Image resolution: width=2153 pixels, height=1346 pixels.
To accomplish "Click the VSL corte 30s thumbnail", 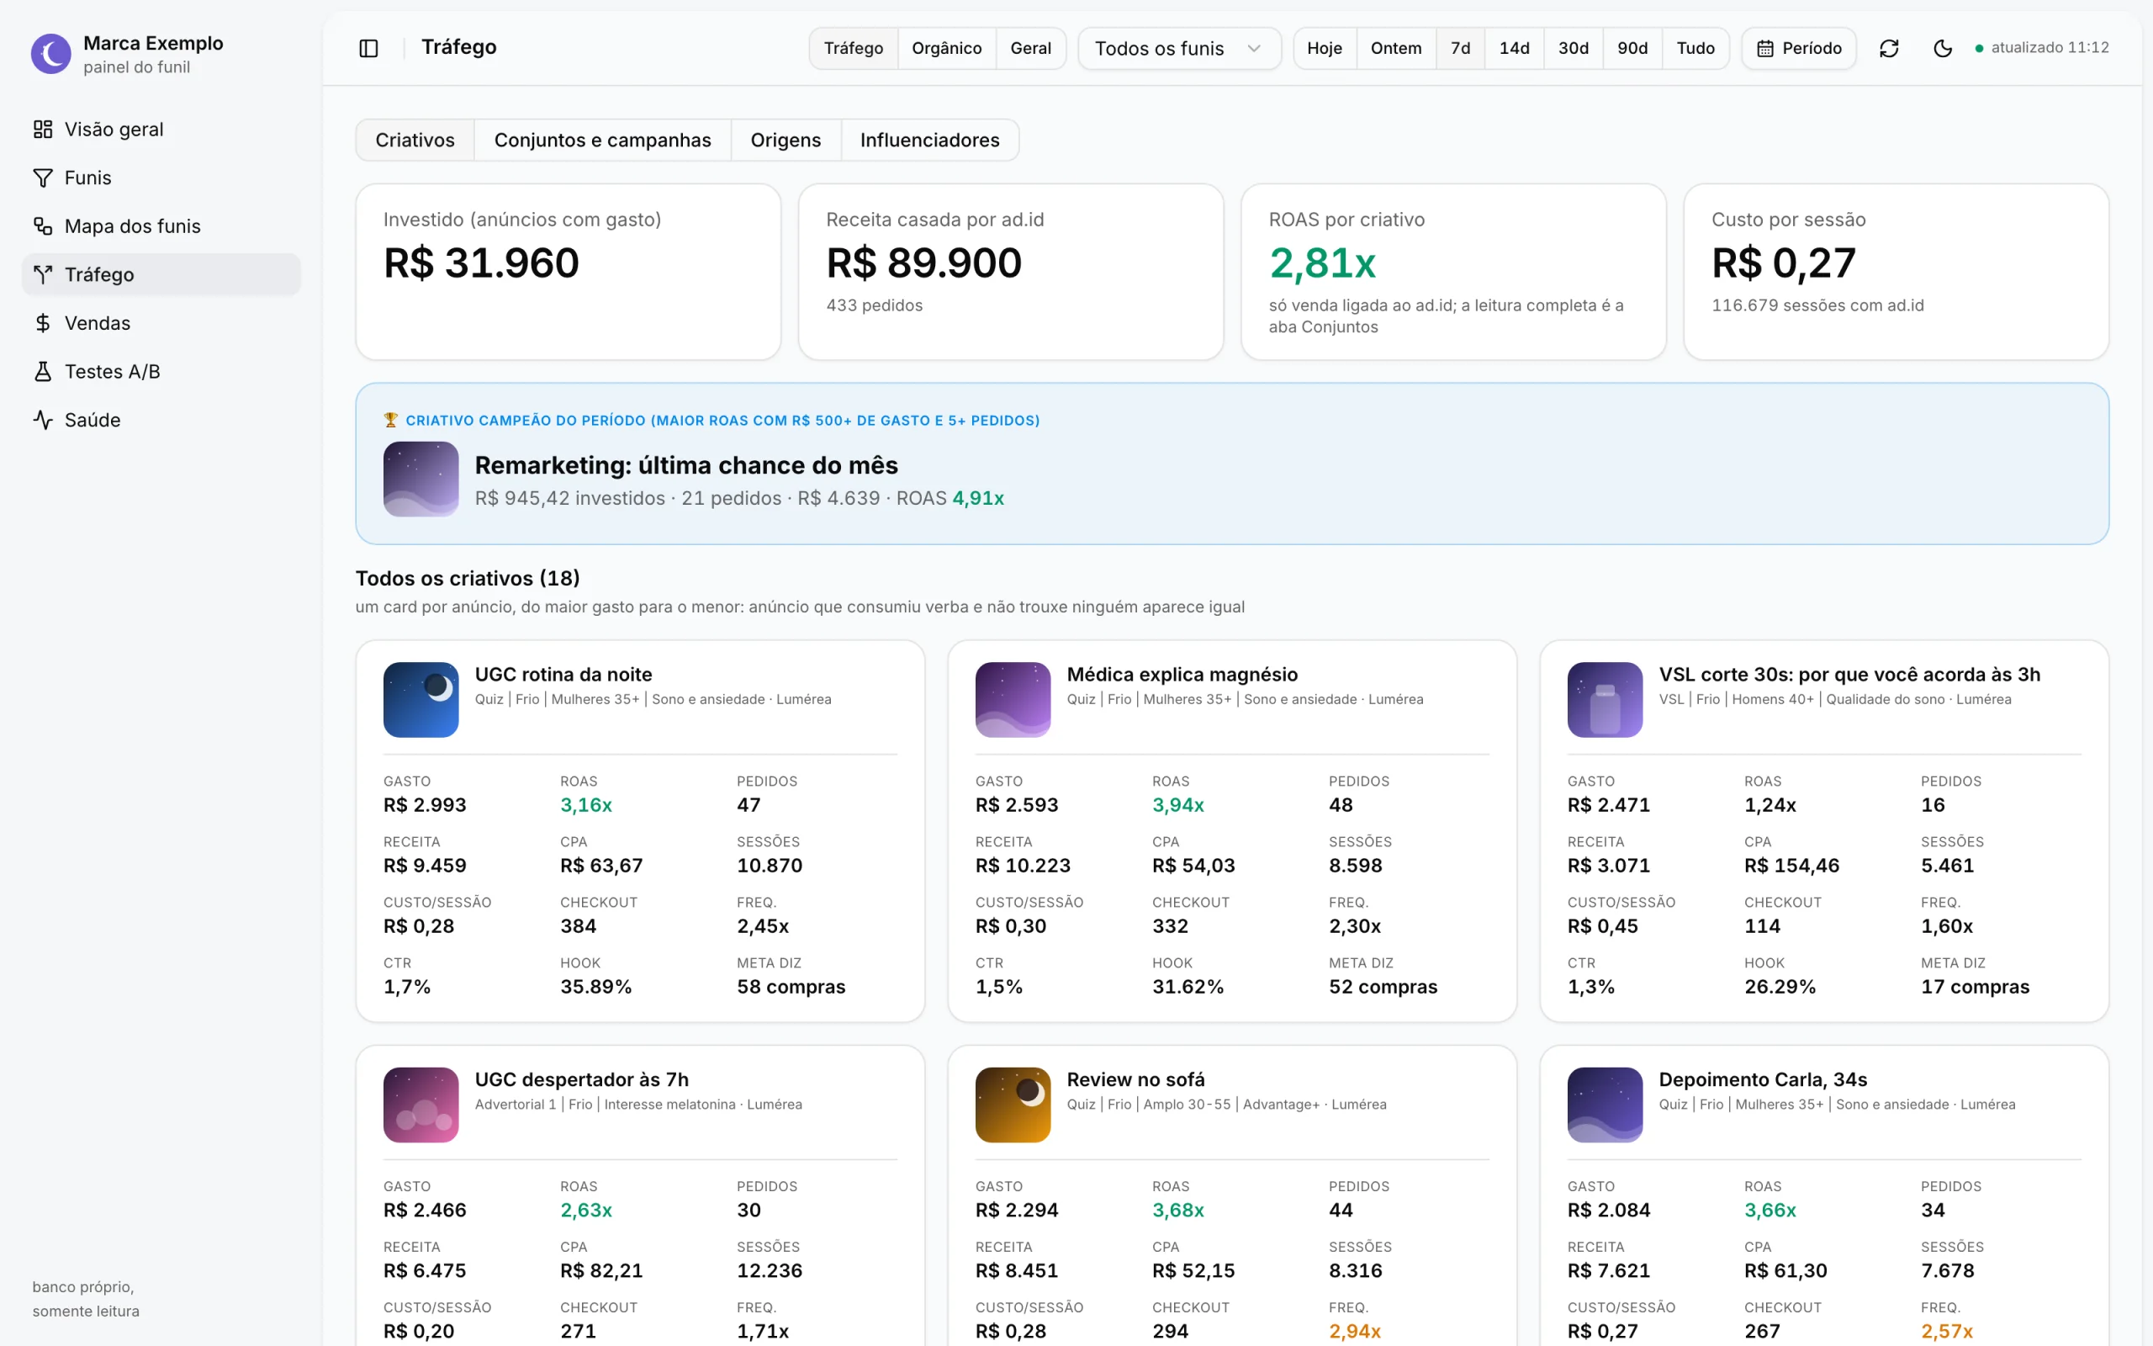I will point(1605,700).
